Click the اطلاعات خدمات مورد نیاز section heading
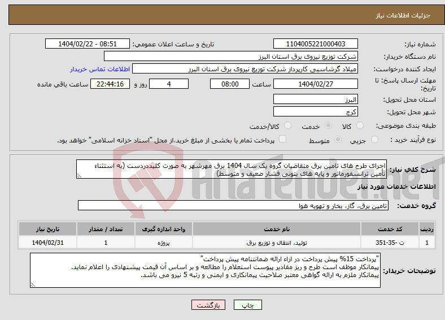This screenshot has height=320, width=445. 396,187
